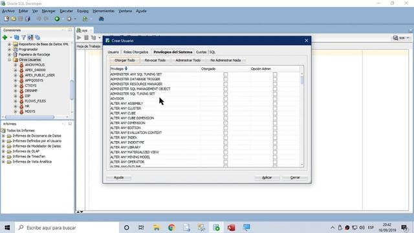Screen dimensions: 414x233
Task: Click the Conexiones horizontal scrollbar thumb
Action: 30,116
